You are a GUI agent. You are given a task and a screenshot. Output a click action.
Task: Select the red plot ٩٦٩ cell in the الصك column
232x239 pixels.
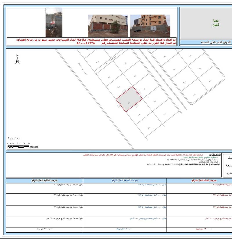coord(199,211)
